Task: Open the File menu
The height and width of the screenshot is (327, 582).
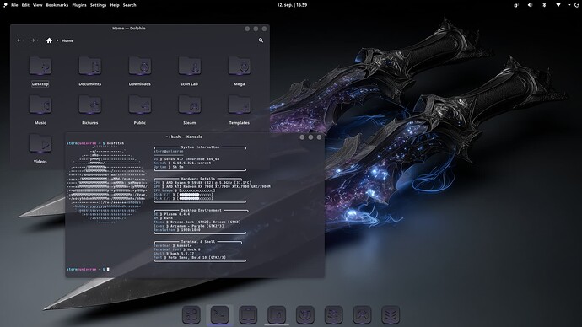Action: pos(14,5)
